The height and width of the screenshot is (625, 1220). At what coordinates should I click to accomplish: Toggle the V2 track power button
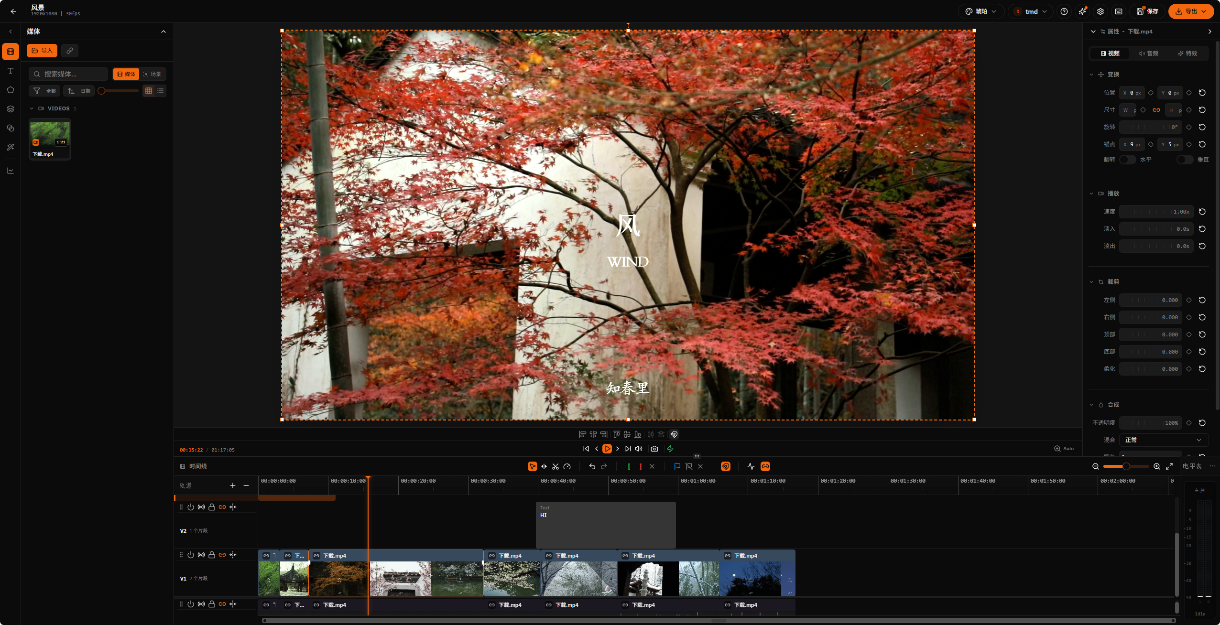pos(191,507)
